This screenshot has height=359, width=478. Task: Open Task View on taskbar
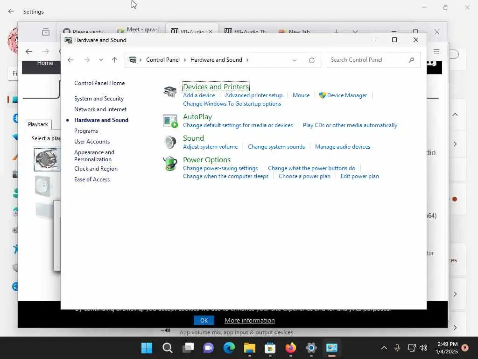(188, 348)
